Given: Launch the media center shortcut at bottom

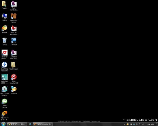Looking at the screenshot, I should (x=4, y=115).
